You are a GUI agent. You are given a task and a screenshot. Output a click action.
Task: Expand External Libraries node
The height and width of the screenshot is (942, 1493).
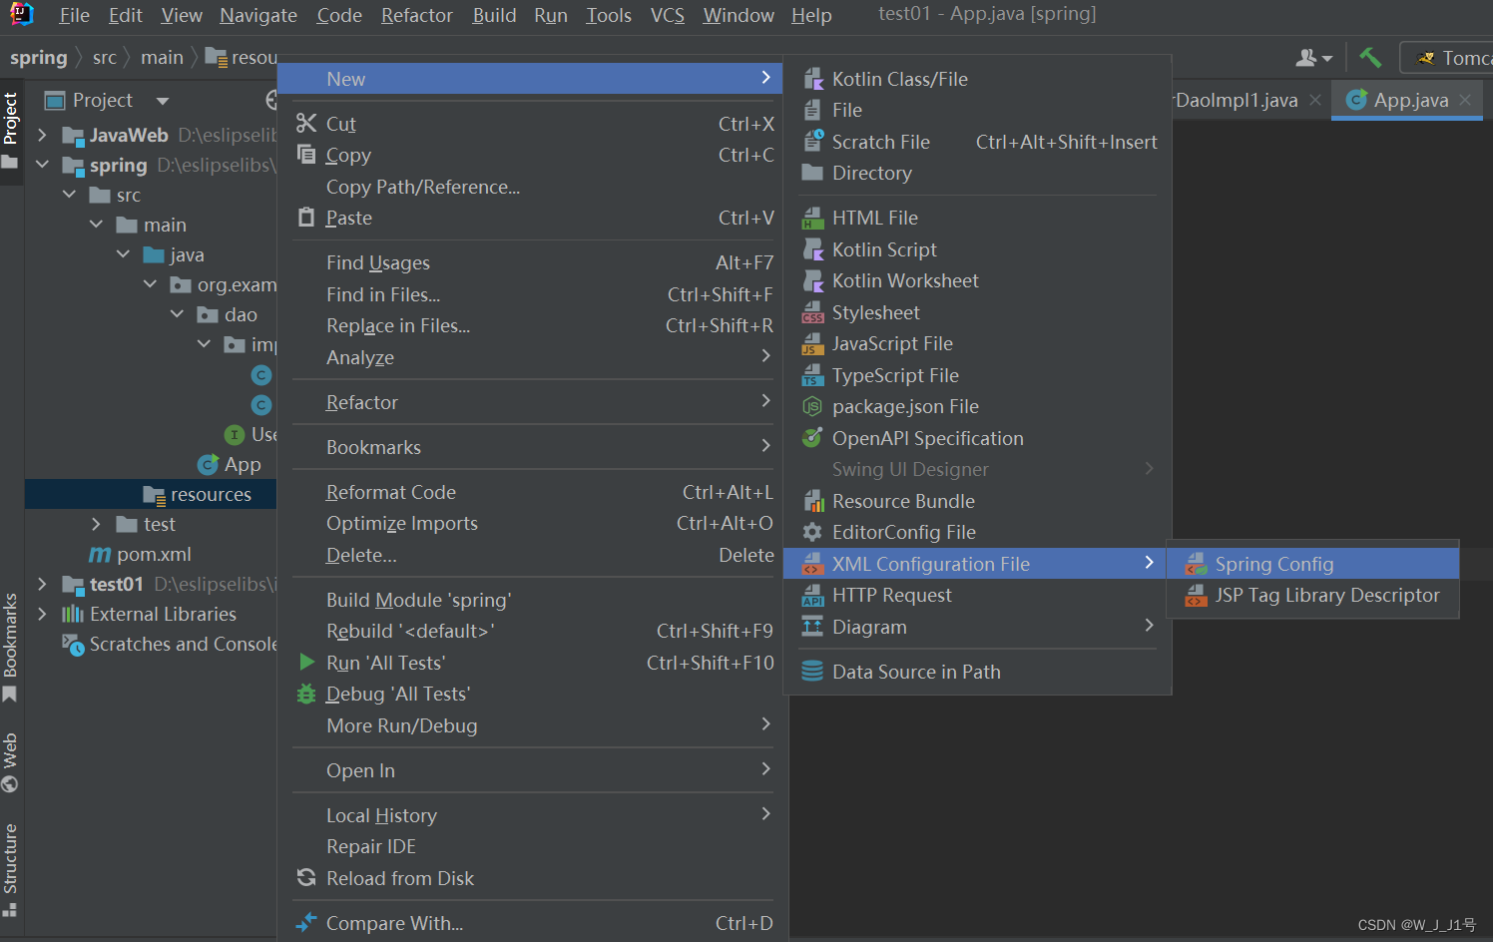click(42, 613)
